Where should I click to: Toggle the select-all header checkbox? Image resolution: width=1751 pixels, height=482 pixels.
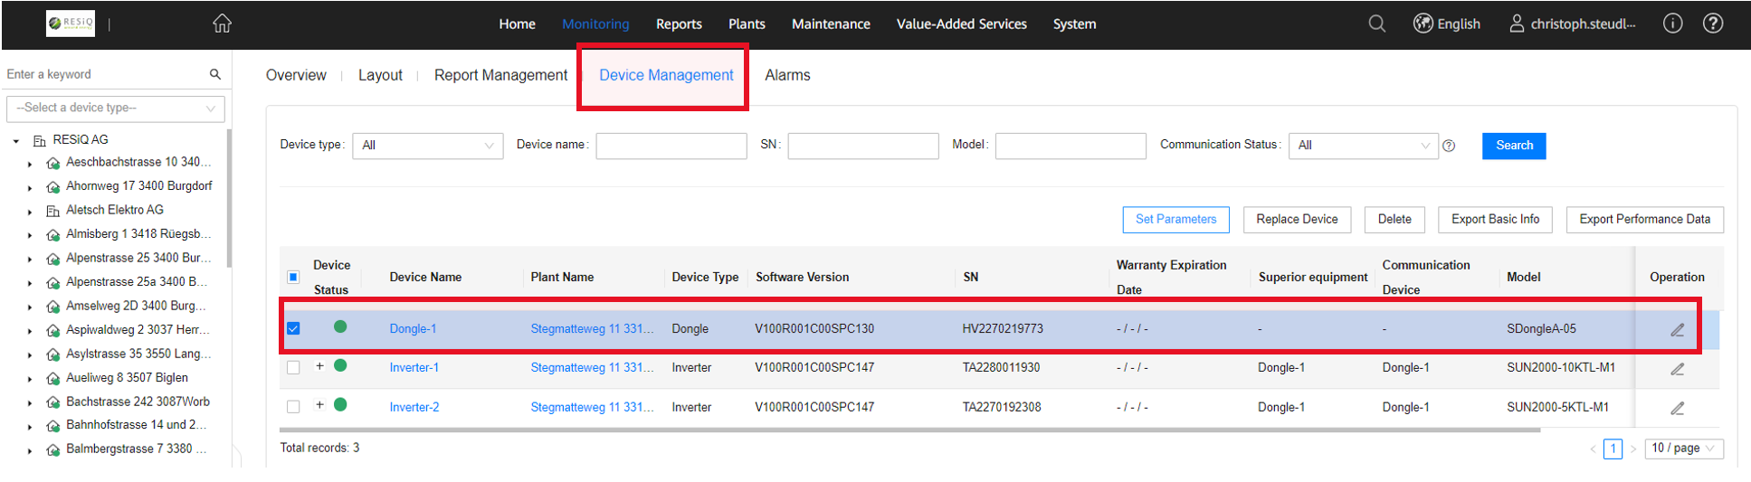293,277
